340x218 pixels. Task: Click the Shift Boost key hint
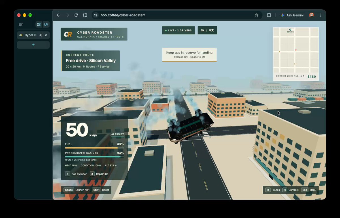coord(101,190)
